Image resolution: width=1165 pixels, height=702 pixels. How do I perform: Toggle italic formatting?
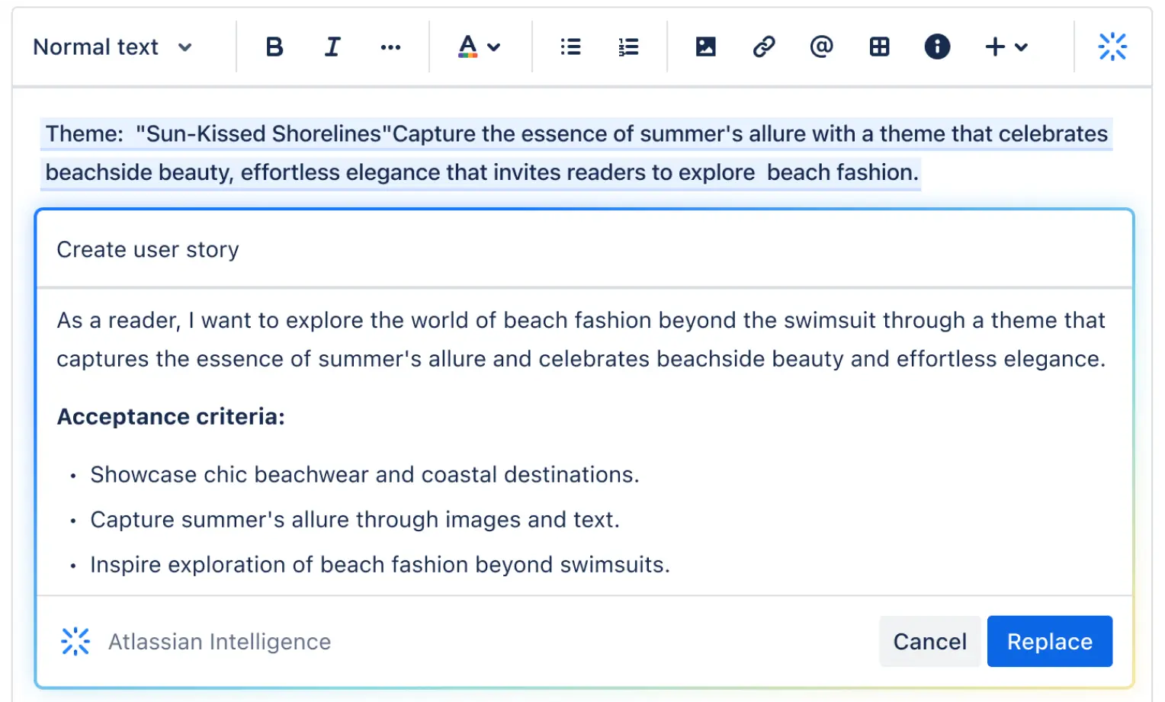(332, 47)
